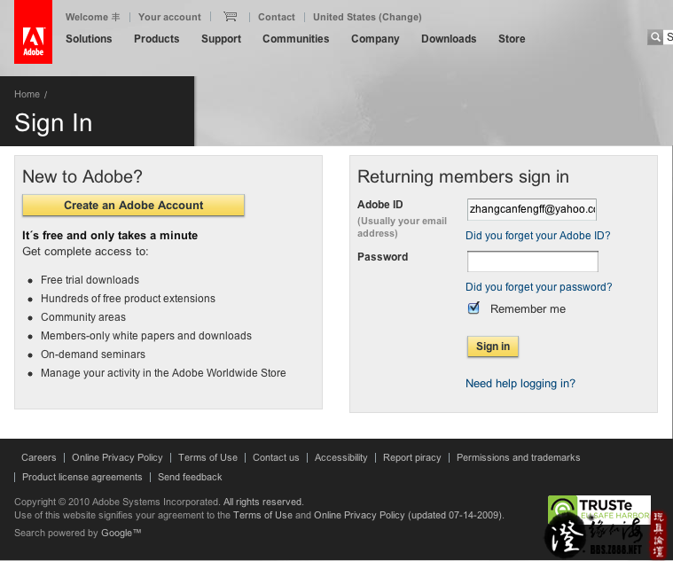The height and width of the screenshot is (561, 673).
Task: Open the shopping cart icon
Action: click(230, 17)
